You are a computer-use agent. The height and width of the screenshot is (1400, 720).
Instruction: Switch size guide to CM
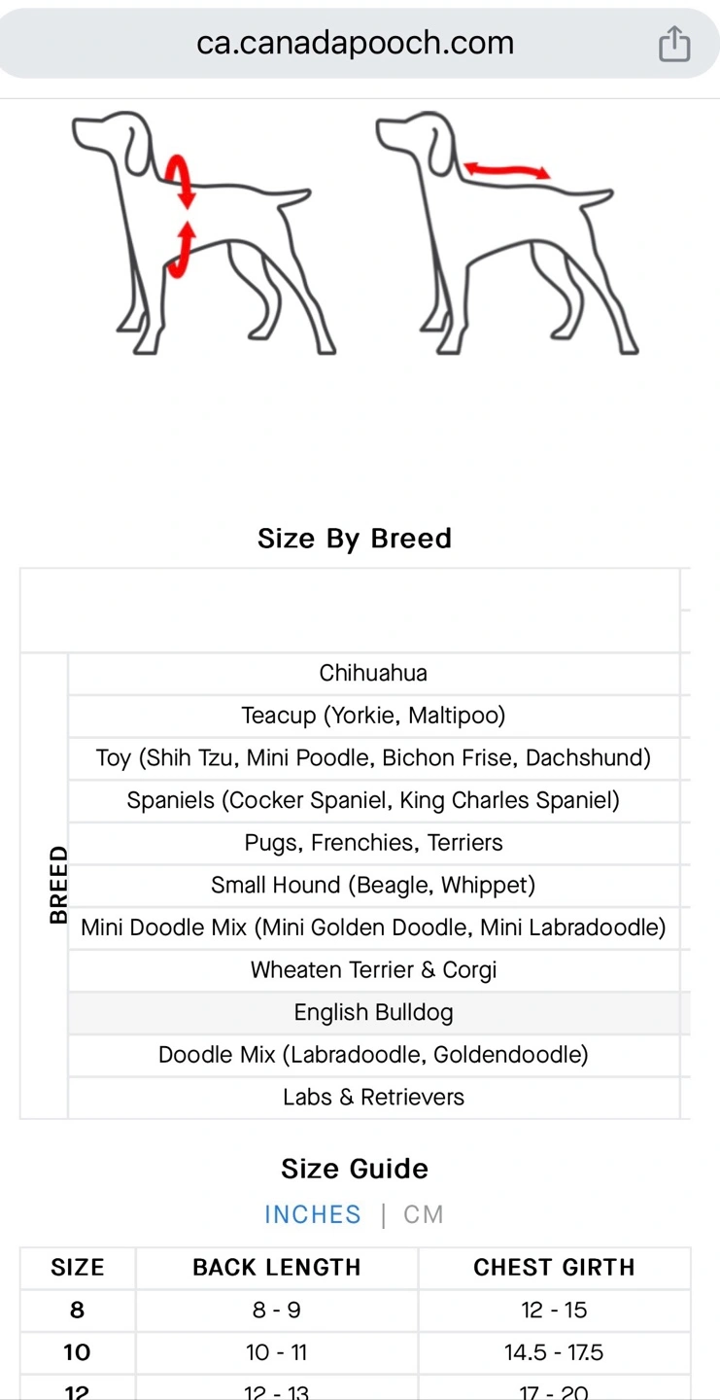tap(424, 1214)
